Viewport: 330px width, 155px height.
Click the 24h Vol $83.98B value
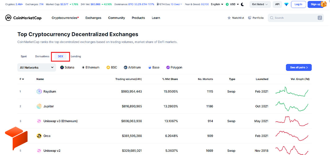95,4
